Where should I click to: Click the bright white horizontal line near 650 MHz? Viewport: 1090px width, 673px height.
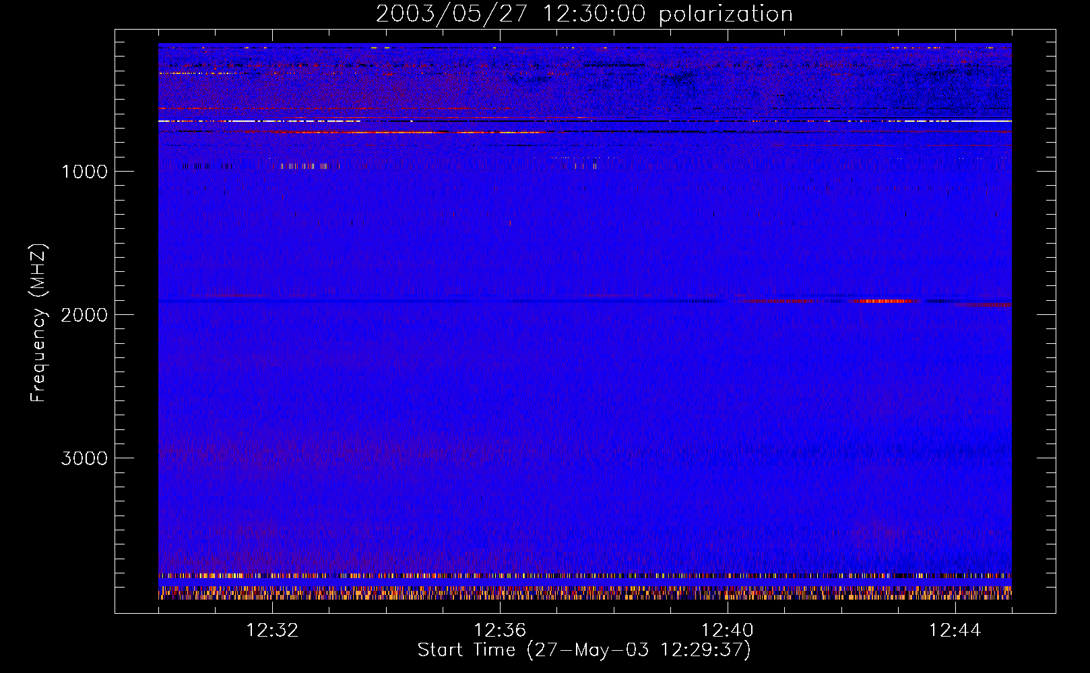585,121
